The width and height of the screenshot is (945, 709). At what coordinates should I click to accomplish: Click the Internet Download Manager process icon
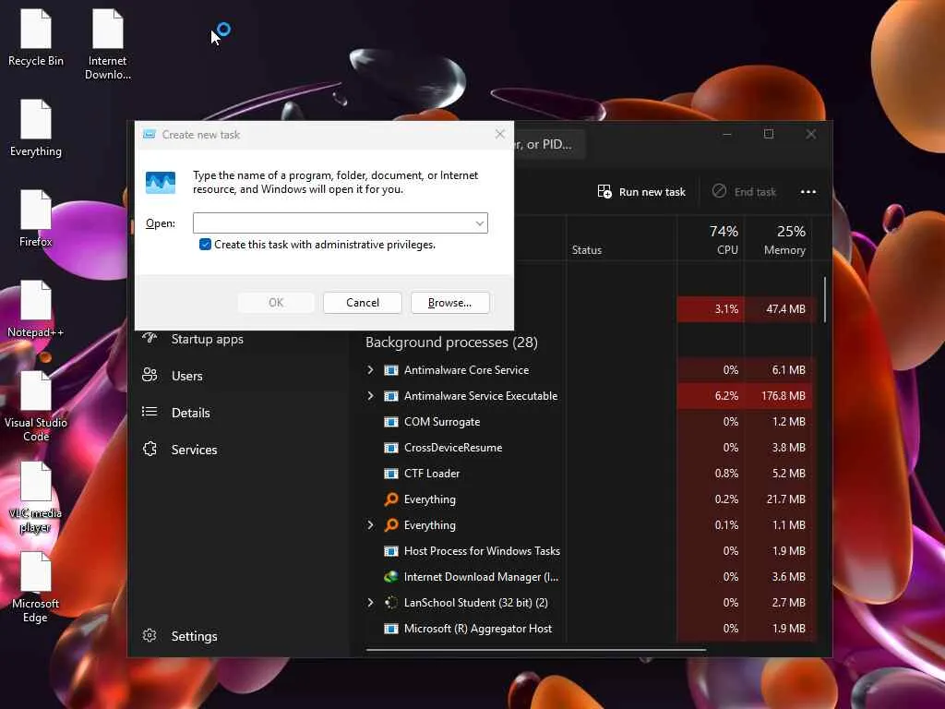point(391,577)
